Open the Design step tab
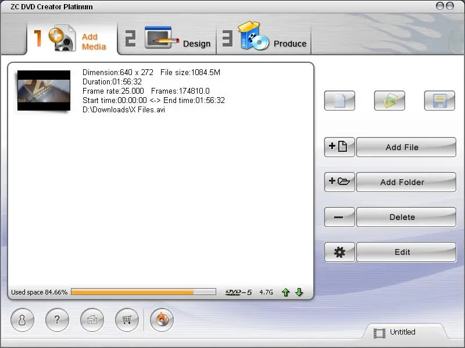Screen dimensions: 465x348 [x=167, y=38]
